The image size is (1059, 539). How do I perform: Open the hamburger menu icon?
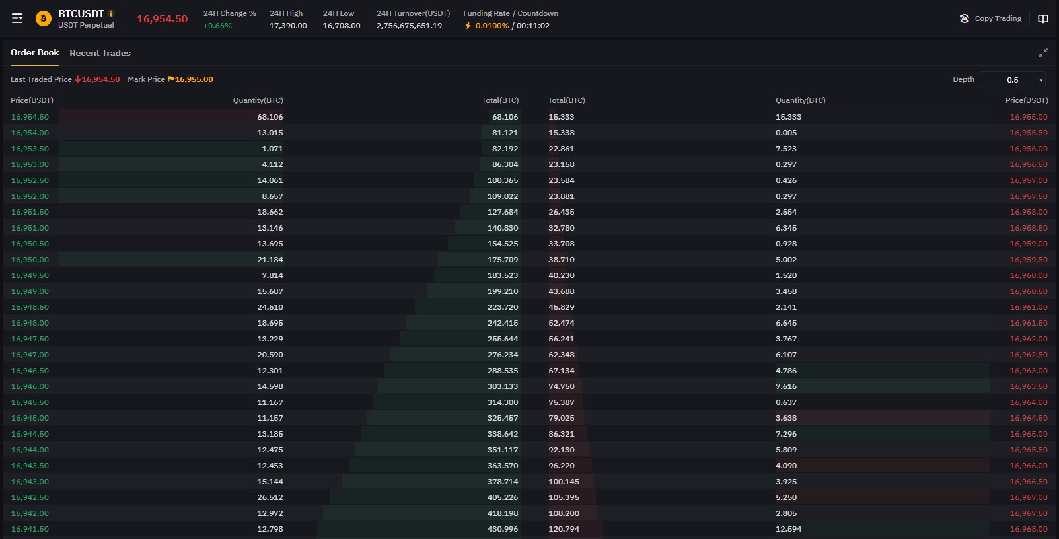[17, 18]
